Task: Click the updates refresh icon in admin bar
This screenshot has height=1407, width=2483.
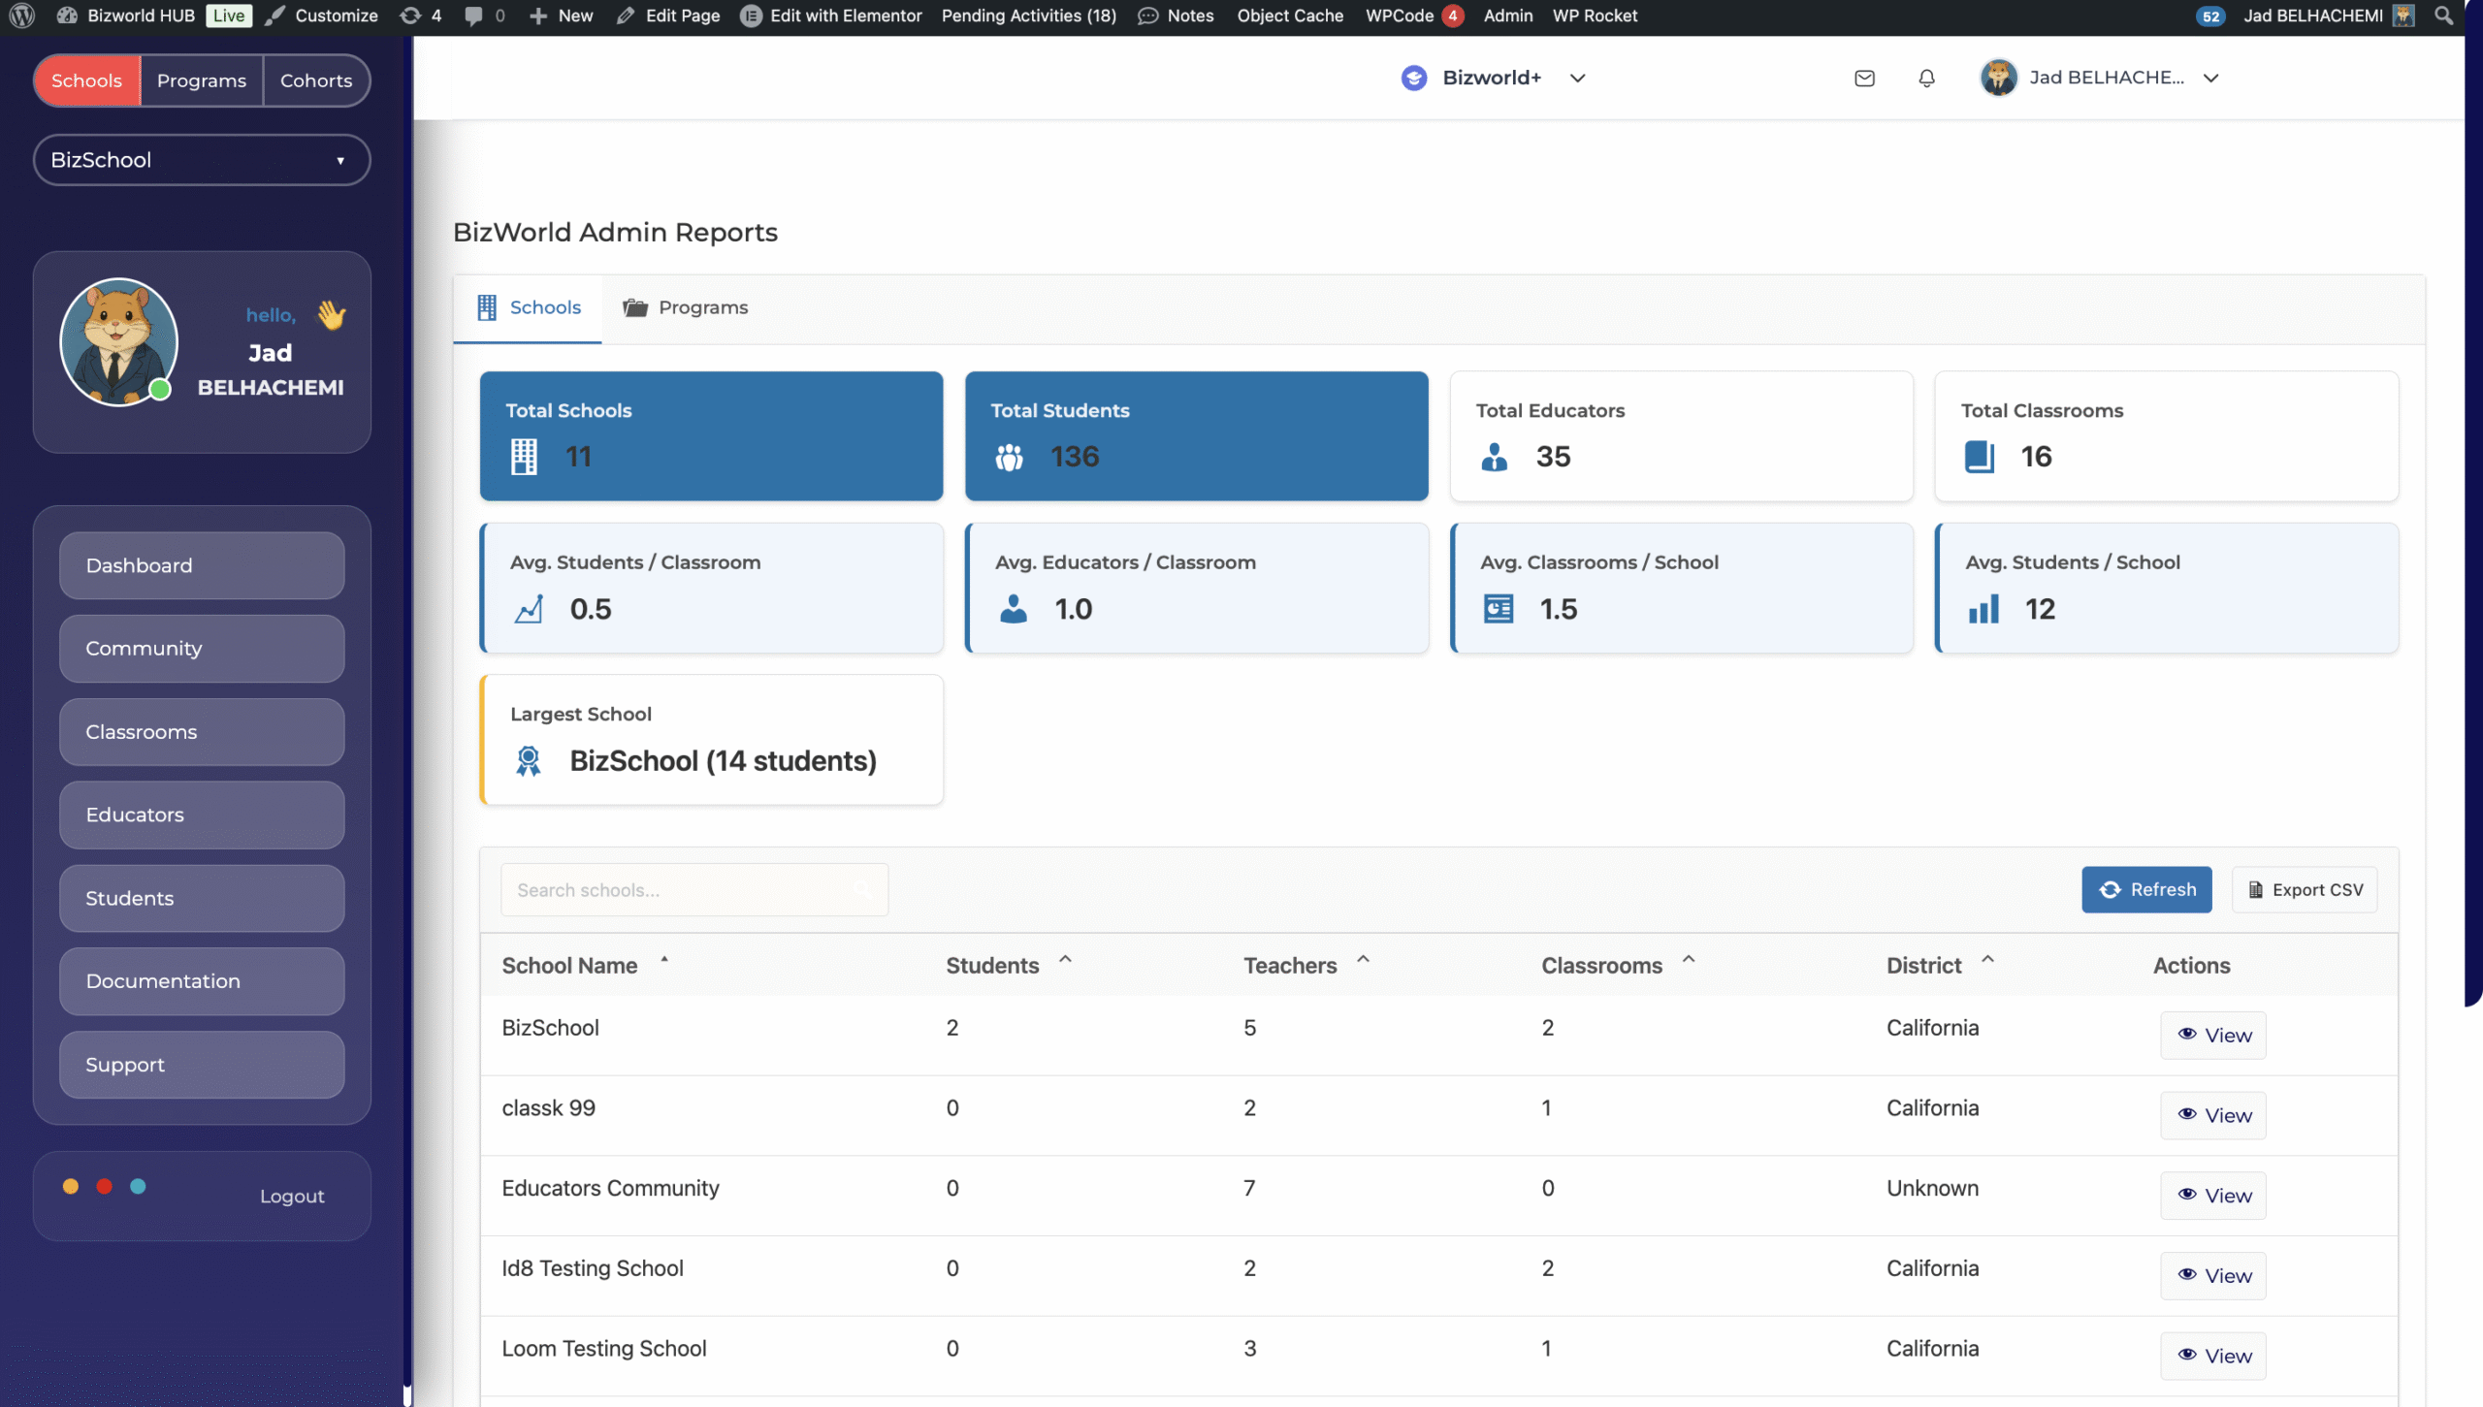Action: point(411,16)
